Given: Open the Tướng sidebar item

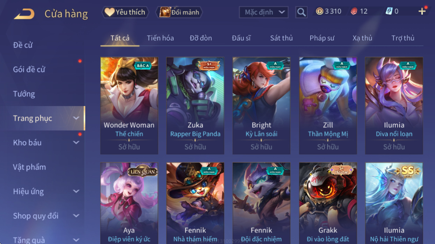Looking at the screenshot, I should tap(24, 94).
